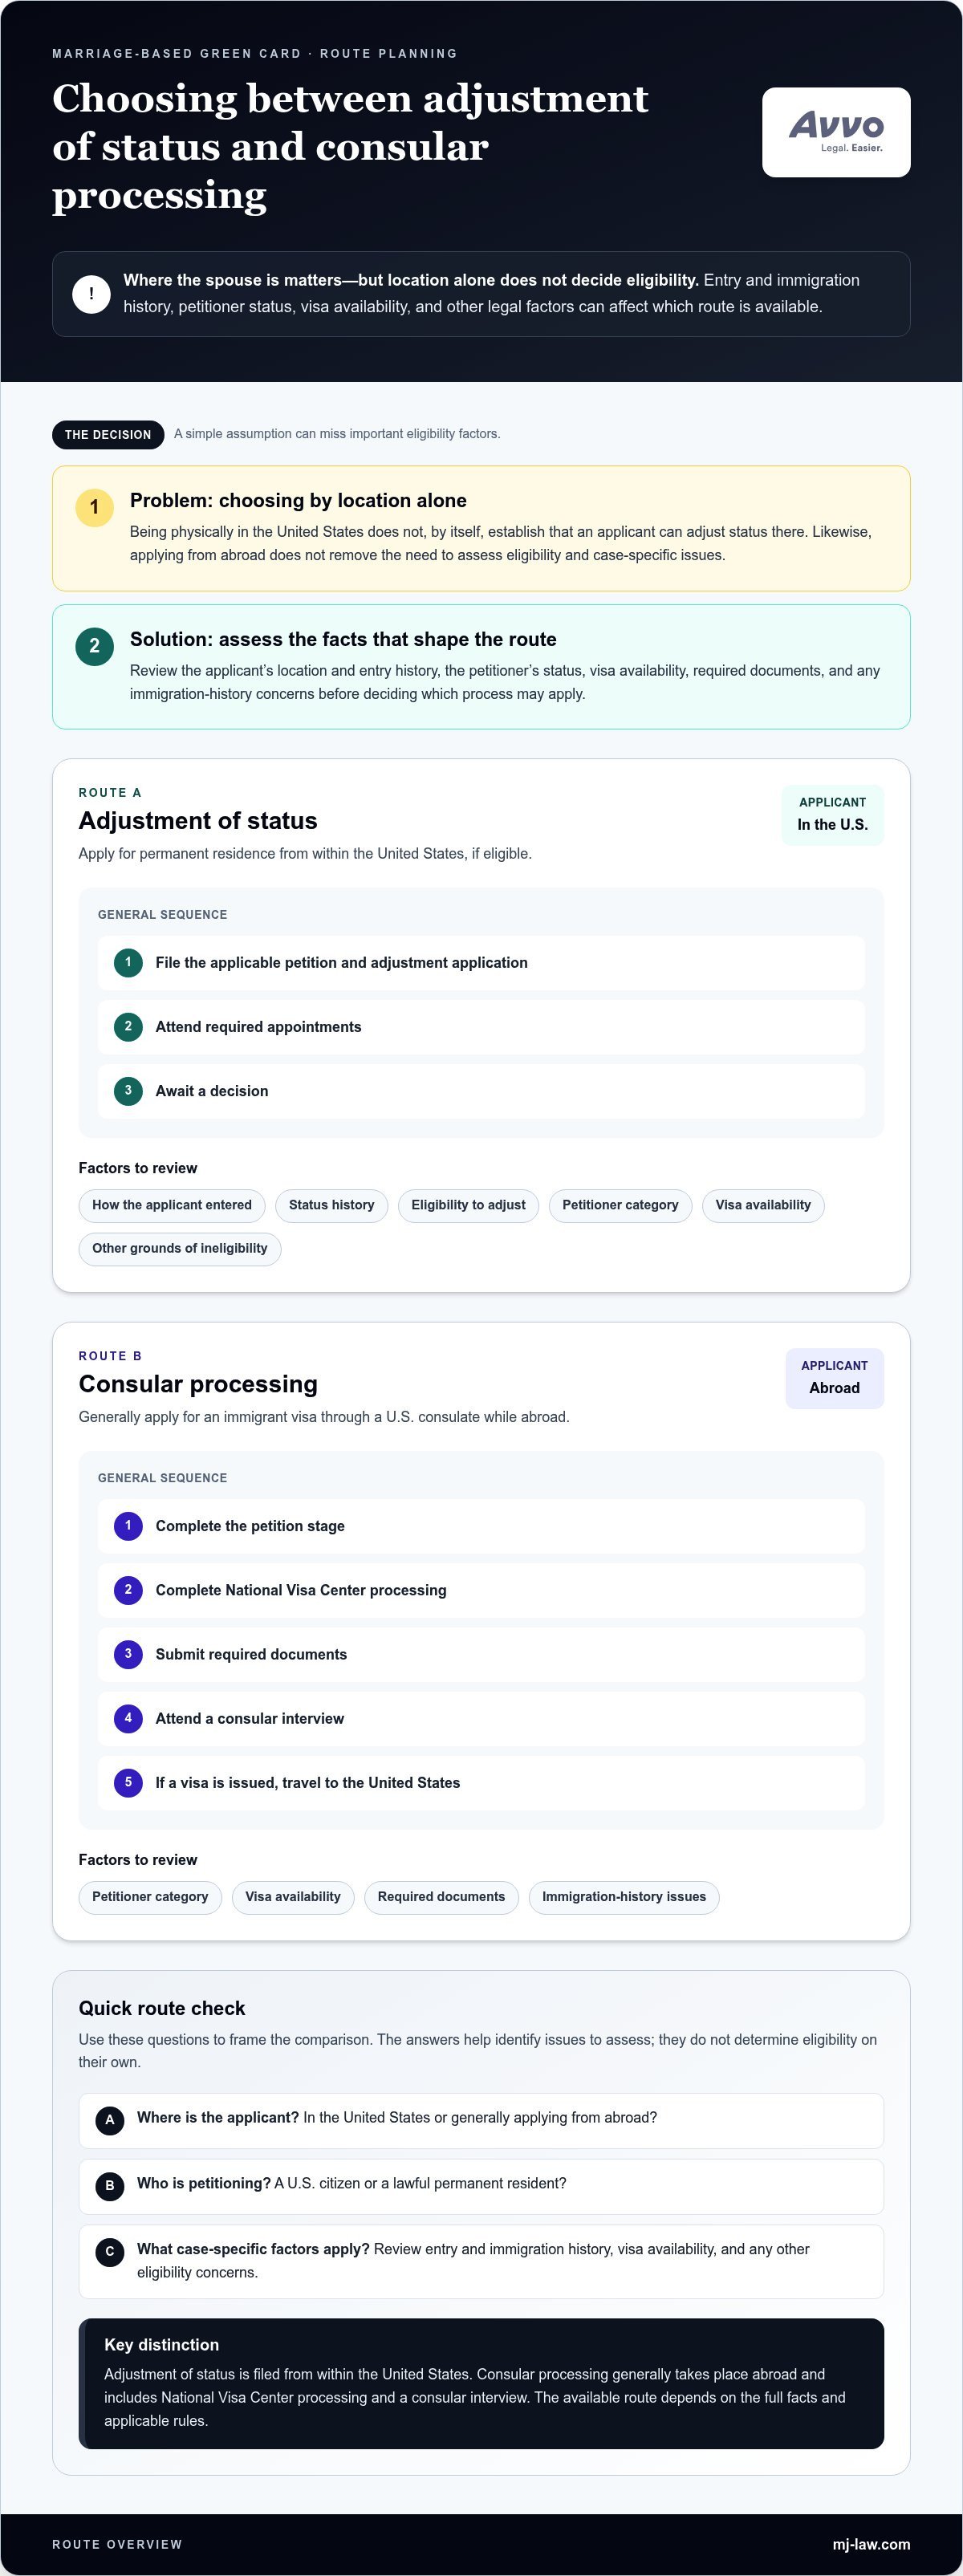Click 'THE DECISION' pill label

[108, 435]
